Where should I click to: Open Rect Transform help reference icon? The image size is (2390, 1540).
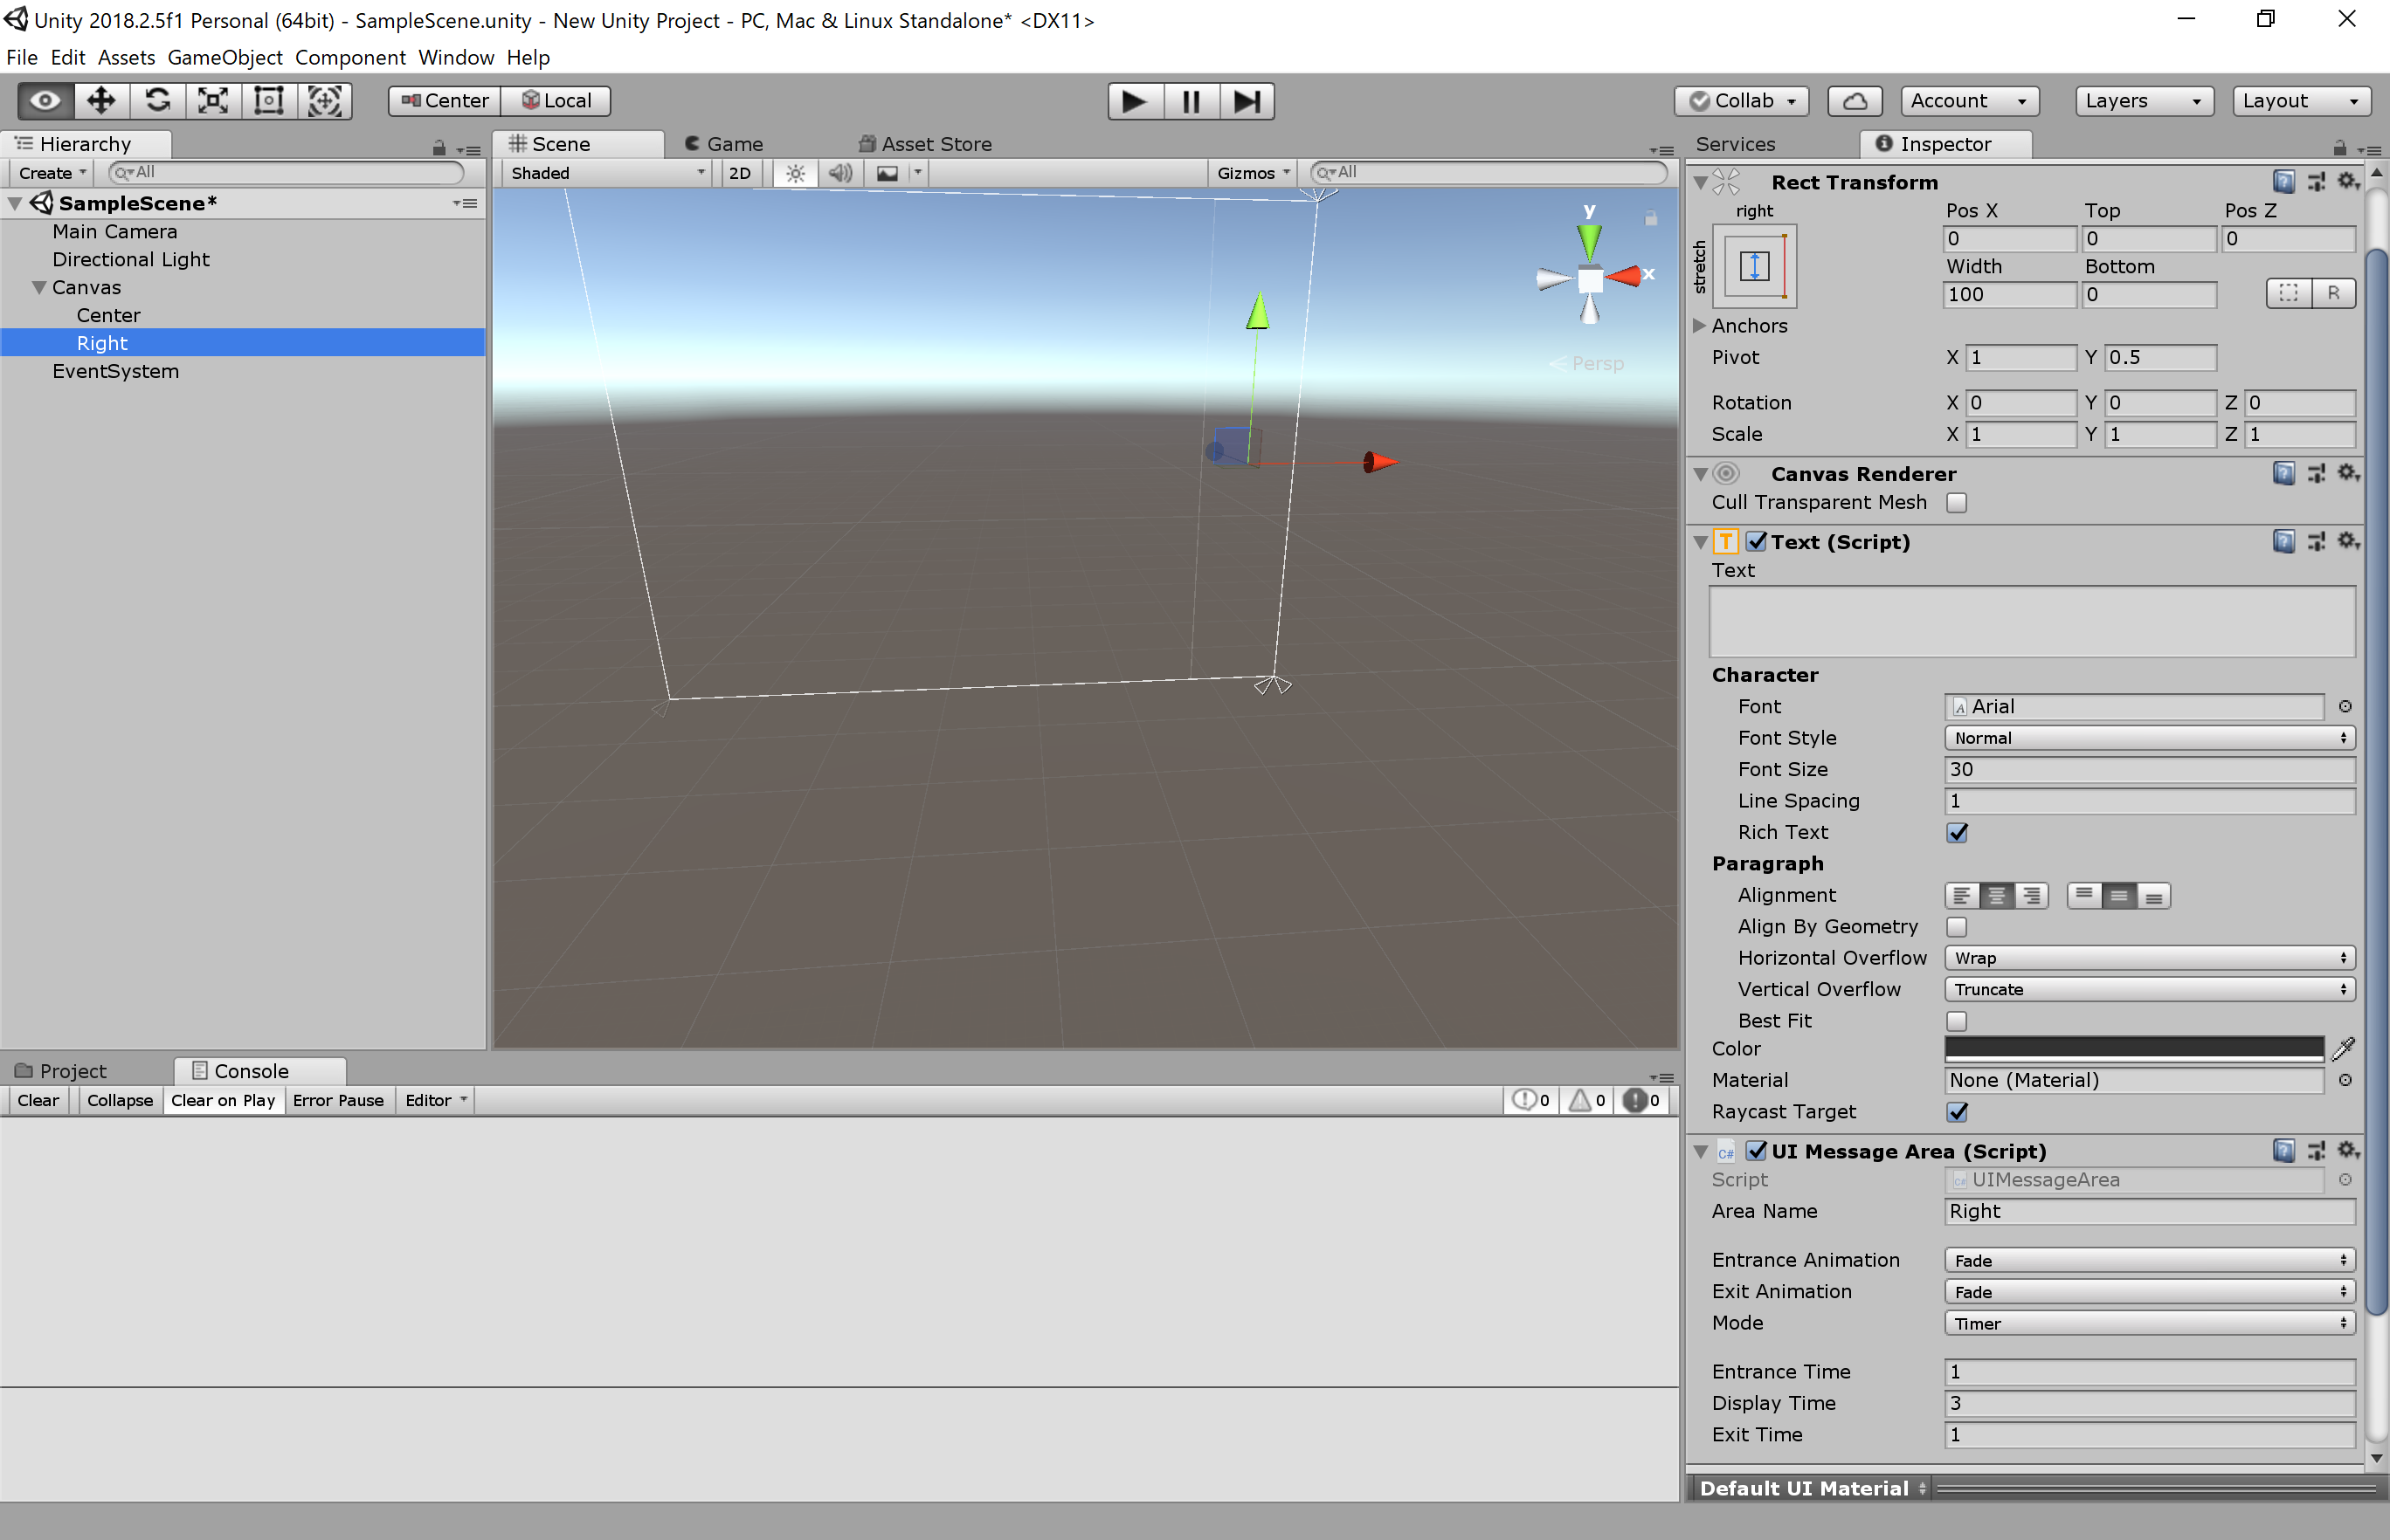click(x=2283, y=181)
